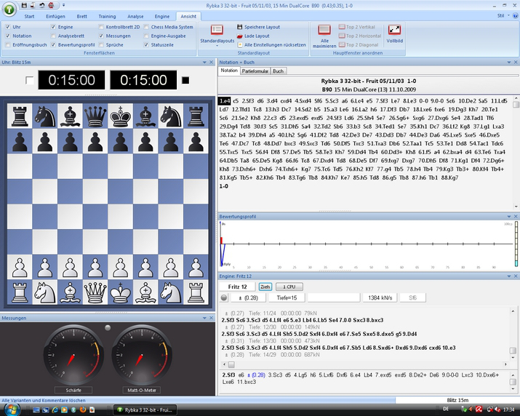Enable the Chess Media System checkbox

click(146, 27)
